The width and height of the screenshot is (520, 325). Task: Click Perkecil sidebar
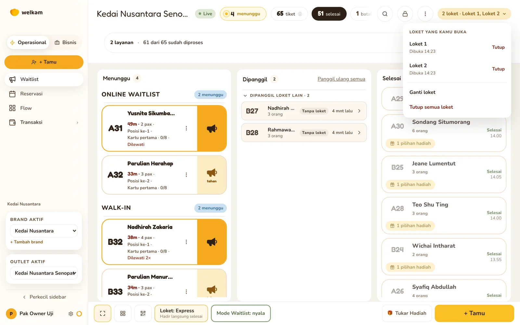(x=44, y=297)
